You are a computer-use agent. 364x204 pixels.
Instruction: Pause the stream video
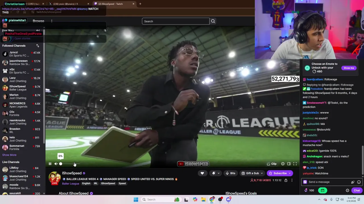50,164
